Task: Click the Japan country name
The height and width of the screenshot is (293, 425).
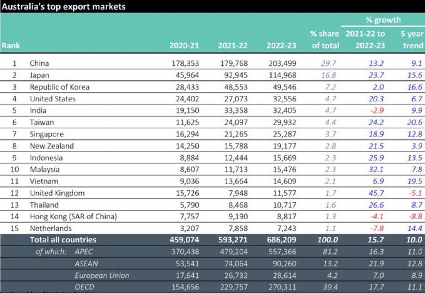Action: 39,75
